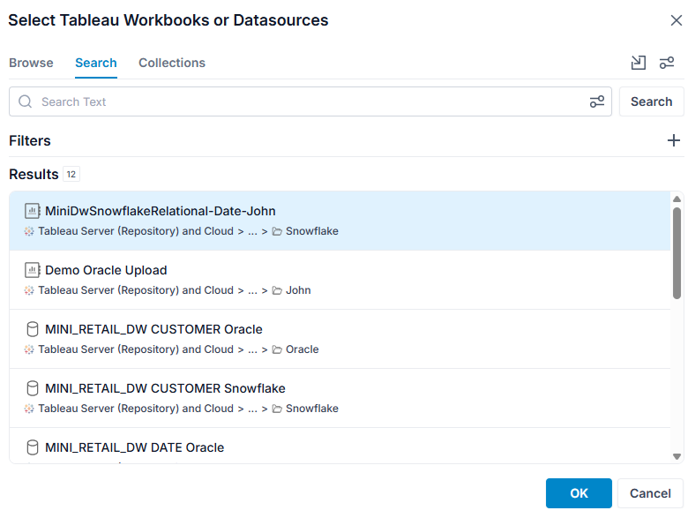Click the results list scrollbar thumb
Screen dimensions: 695x518
[676, 253]
